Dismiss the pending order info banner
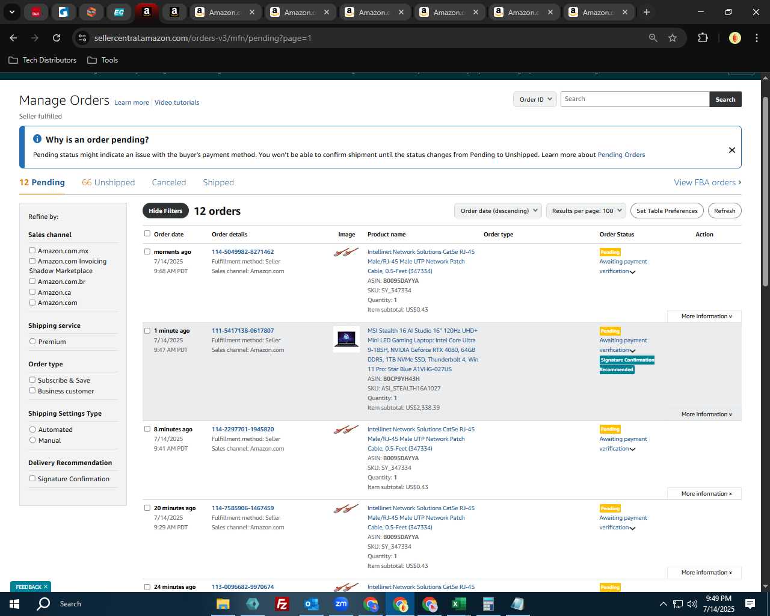This screenshot has height=616, width=770. tap(732, 150)
